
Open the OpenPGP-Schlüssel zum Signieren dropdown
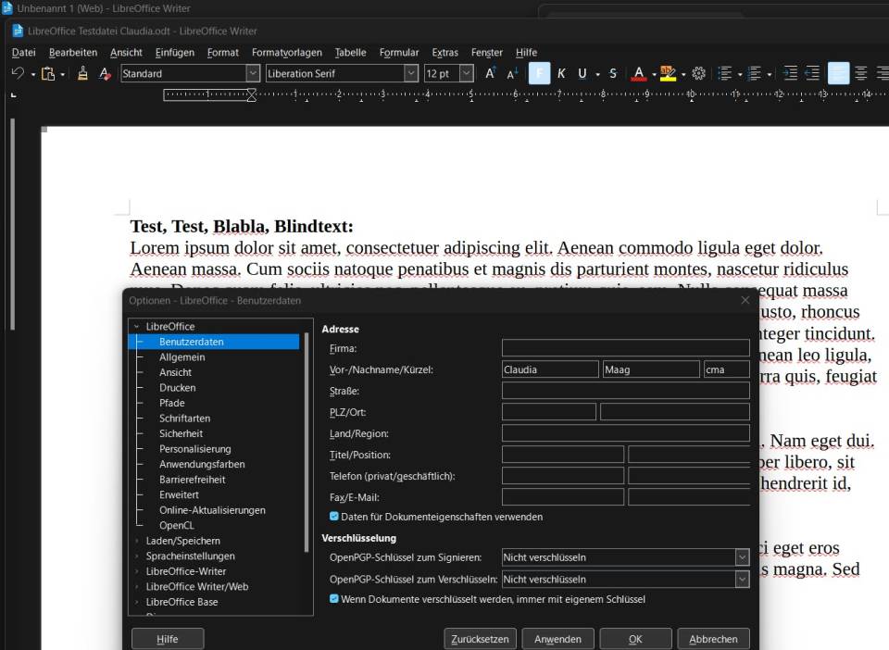coord(743,556)
